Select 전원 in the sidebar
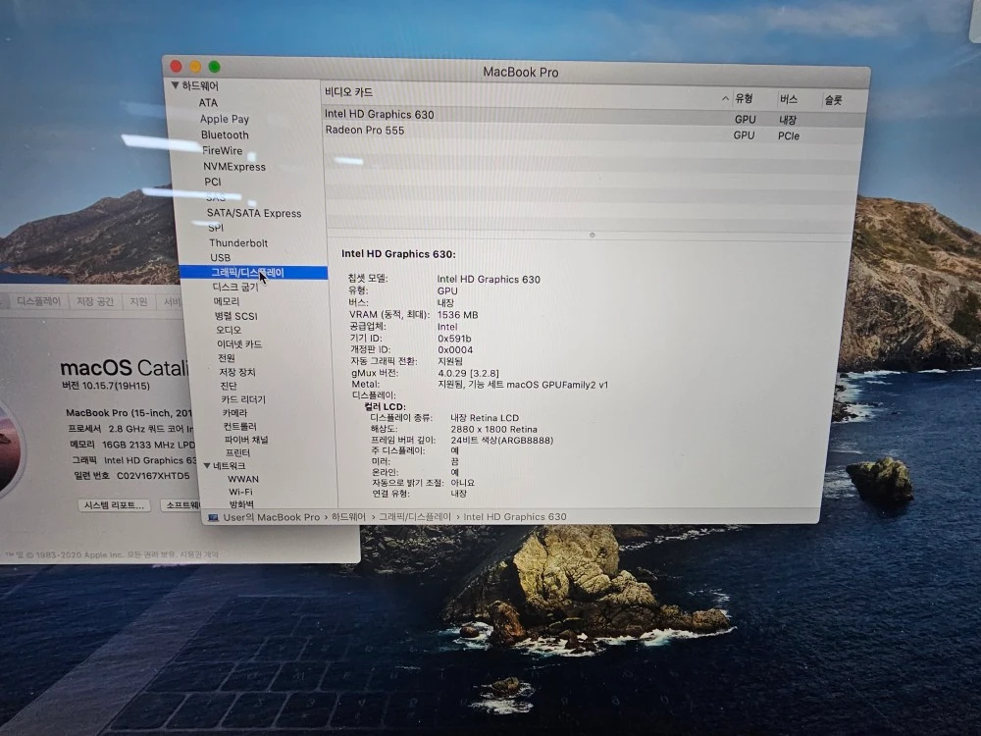 [x=227, y=358]
